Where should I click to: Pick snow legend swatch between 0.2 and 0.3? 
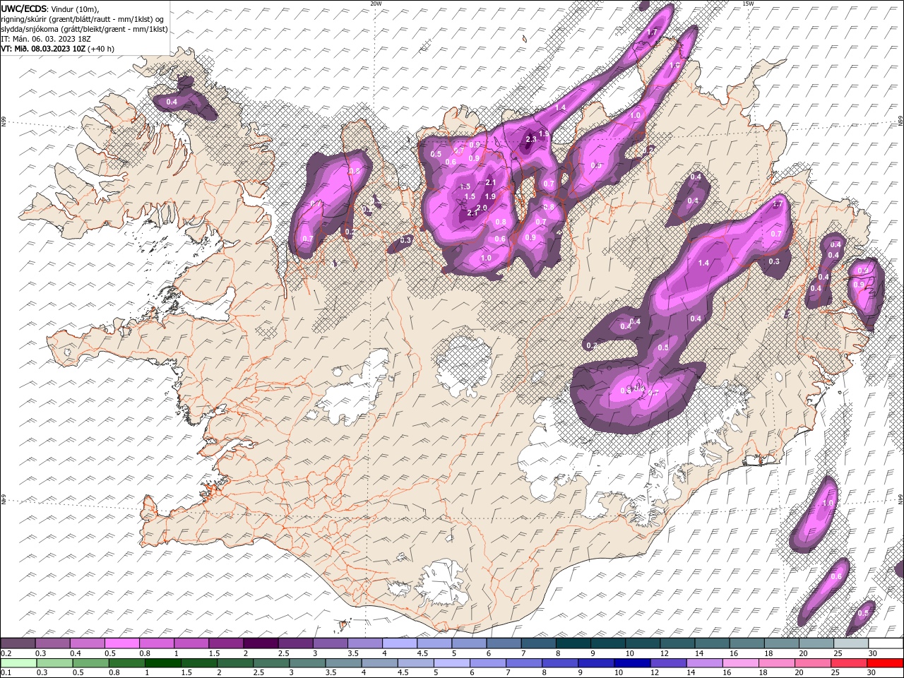point(18,643)
